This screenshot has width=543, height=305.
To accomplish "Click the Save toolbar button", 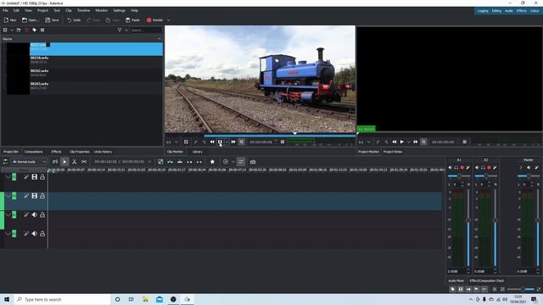I will pyautogui.click(x=52, y=20).
